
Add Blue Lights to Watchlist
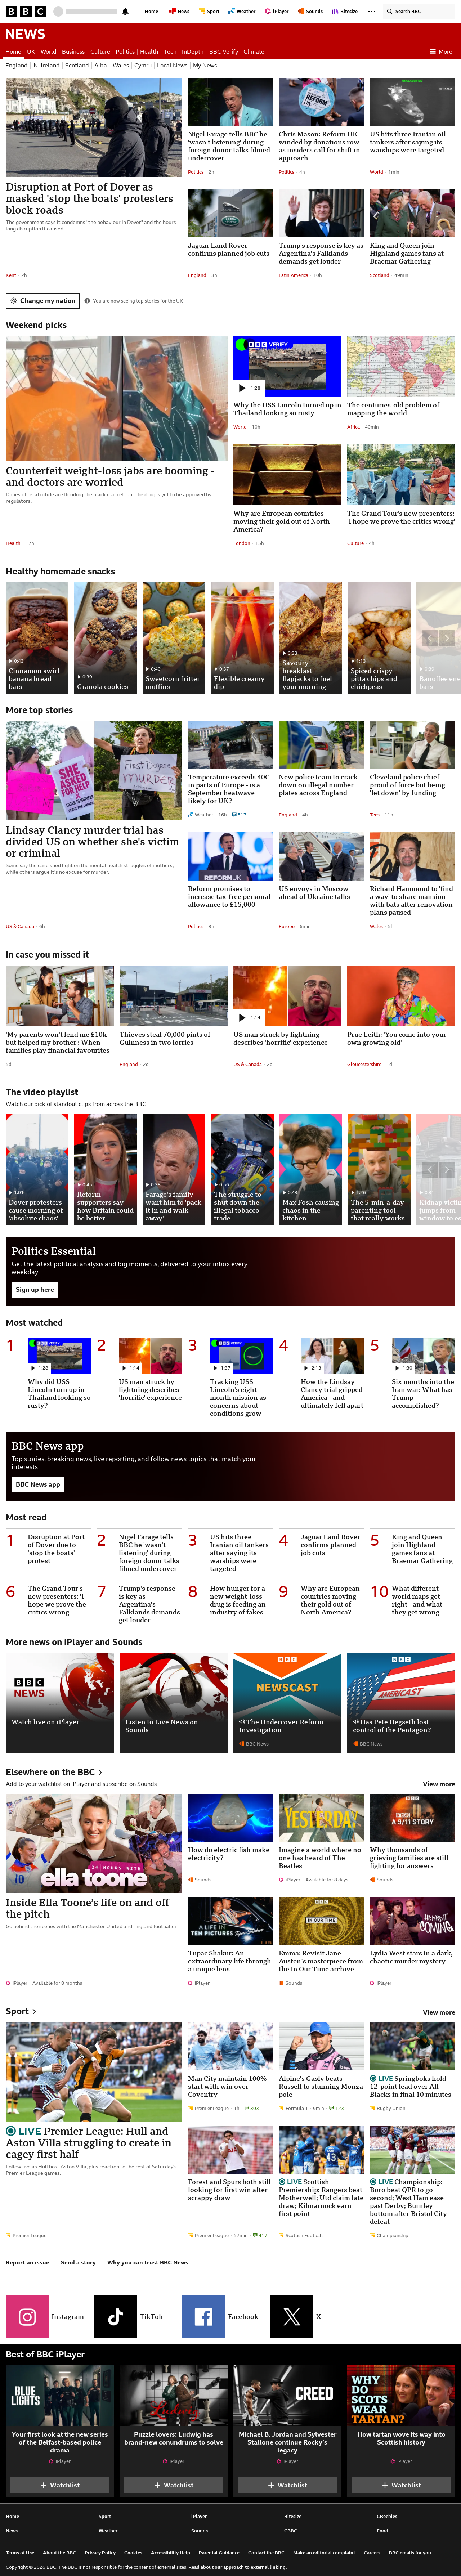click(x=60, y=2484)
